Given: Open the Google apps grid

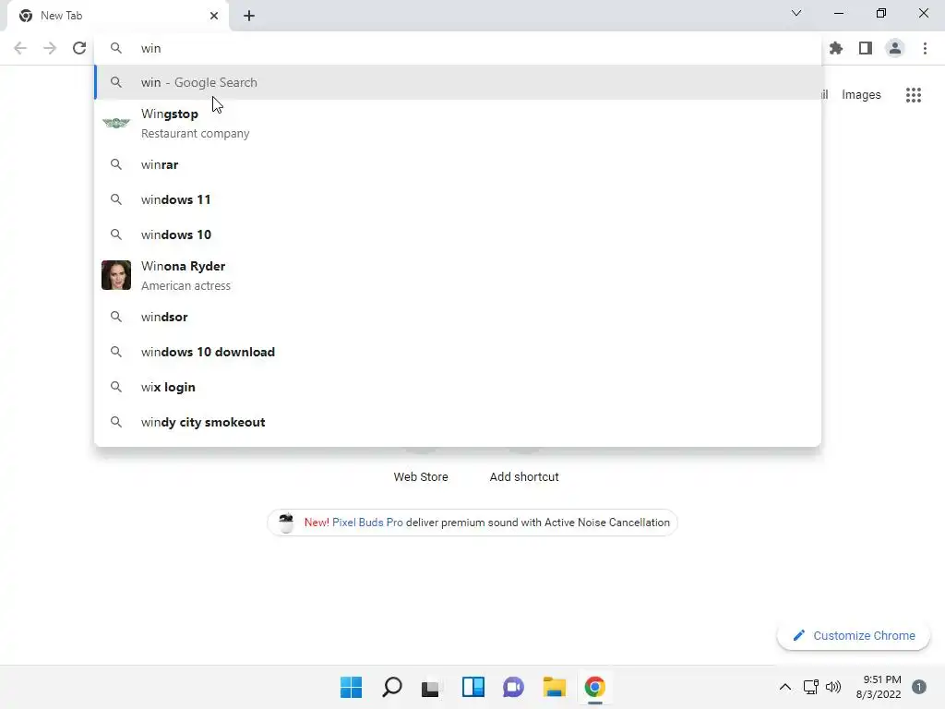Looking at the screenshot, I should tap(914, 95).
